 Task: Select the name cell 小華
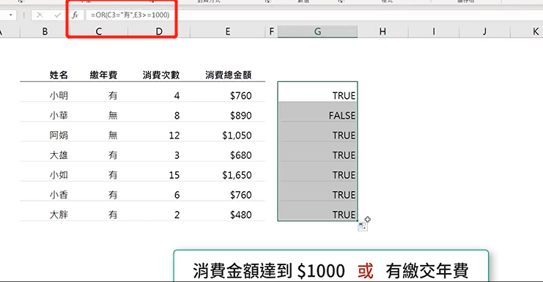pos(59,115)
